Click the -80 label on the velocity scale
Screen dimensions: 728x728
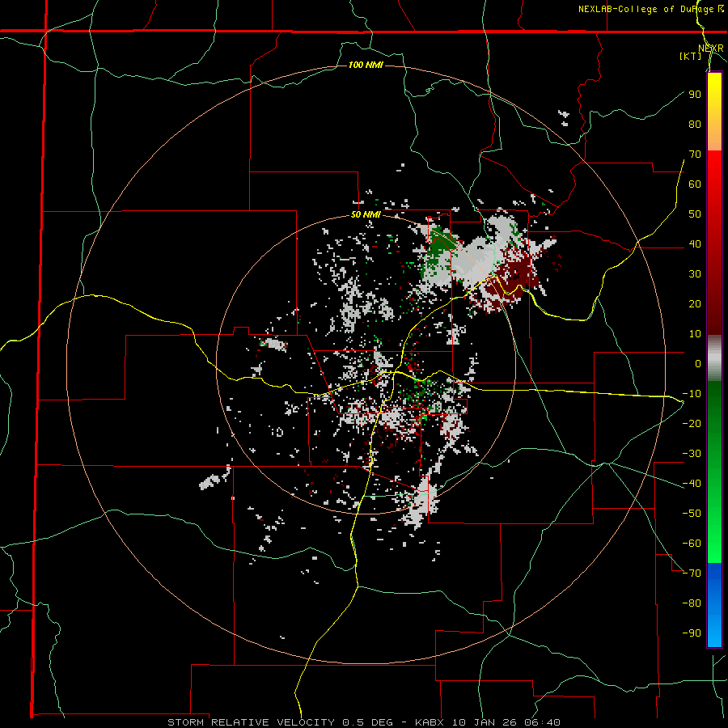(692, 603)
